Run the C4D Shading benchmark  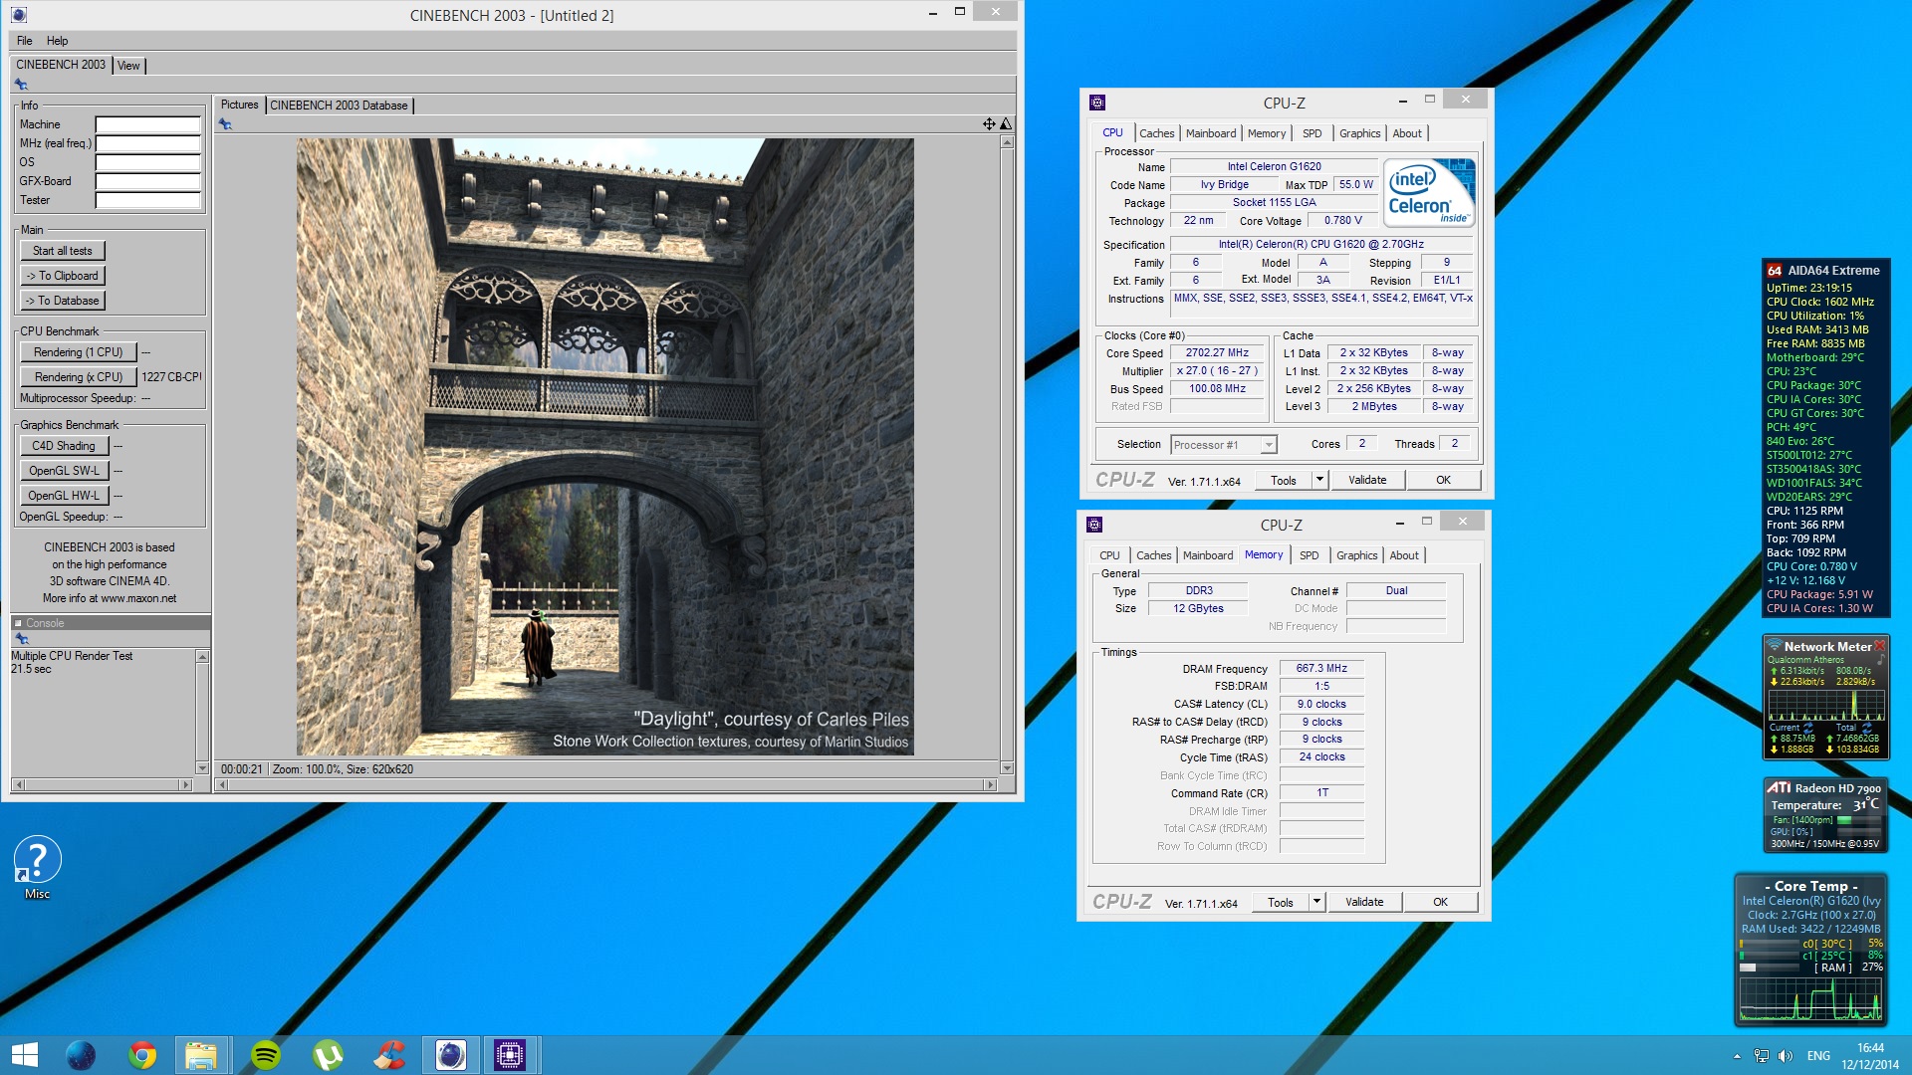tap(64, 446)
